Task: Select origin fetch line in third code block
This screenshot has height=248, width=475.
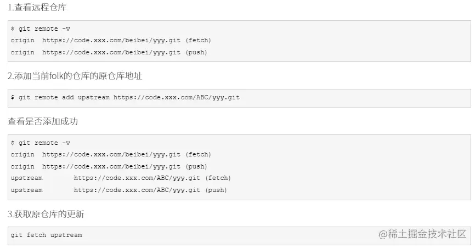Action: click(111, 154)
